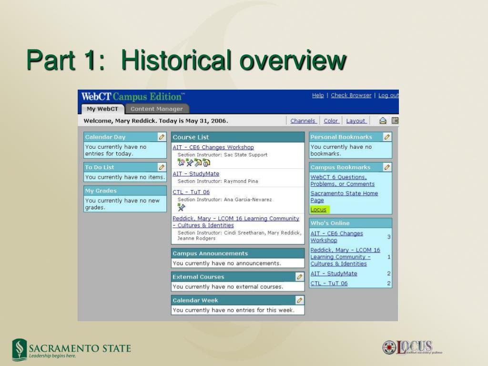Viewport: 488px width, 366px height.
Task: Click the LOCUS logo at bottom right
Action: coord(411,347)
